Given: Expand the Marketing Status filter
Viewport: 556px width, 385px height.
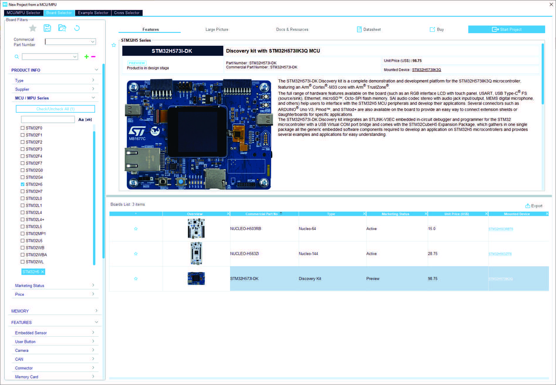Looking at the screenshot, I should click(93, 285).
